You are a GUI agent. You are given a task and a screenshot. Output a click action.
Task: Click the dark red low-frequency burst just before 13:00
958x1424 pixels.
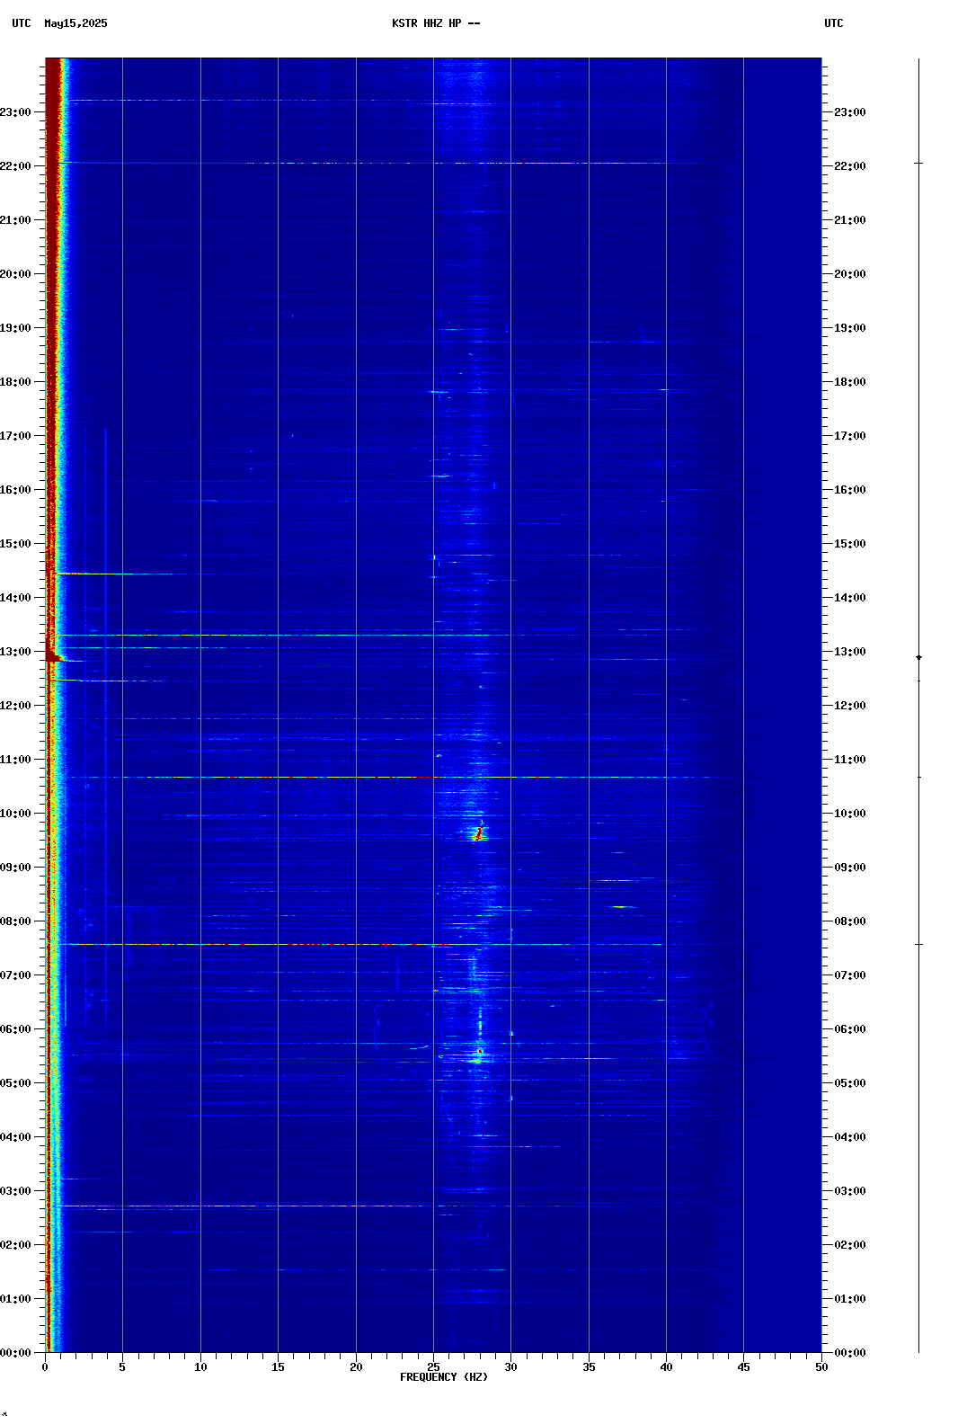point(54,658)
